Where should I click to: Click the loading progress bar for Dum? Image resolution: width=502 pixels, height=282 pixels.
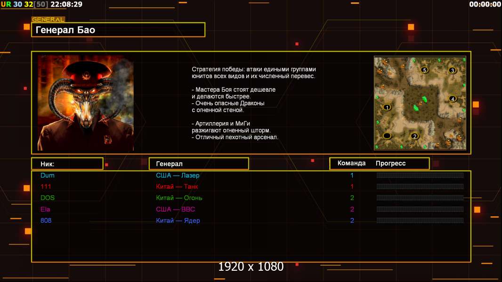420,175
